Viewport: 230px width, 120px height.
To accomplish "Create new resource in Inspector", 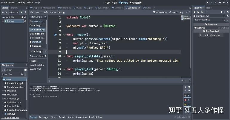I will [194, 12].
